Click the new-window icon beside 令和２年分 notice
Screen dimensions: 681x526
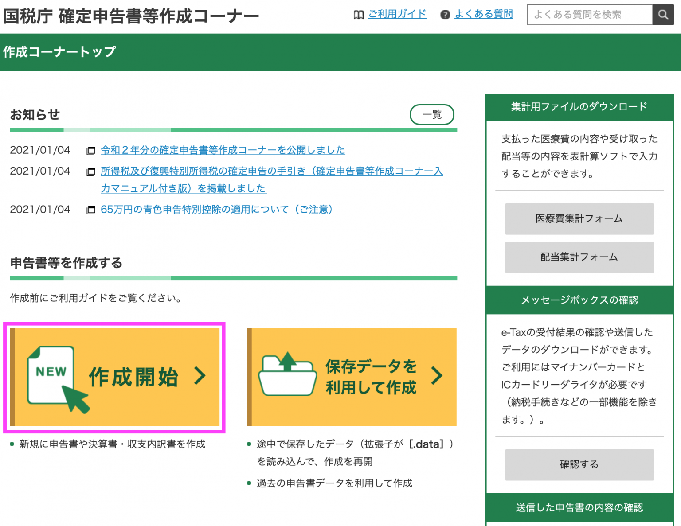91,151
